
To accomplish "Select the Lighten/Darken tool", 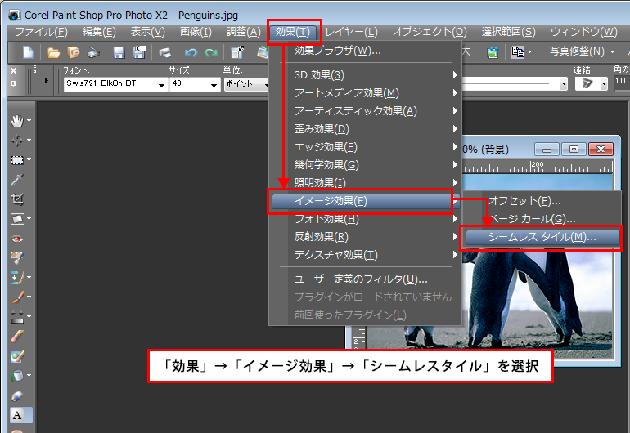I will point(17,317).
